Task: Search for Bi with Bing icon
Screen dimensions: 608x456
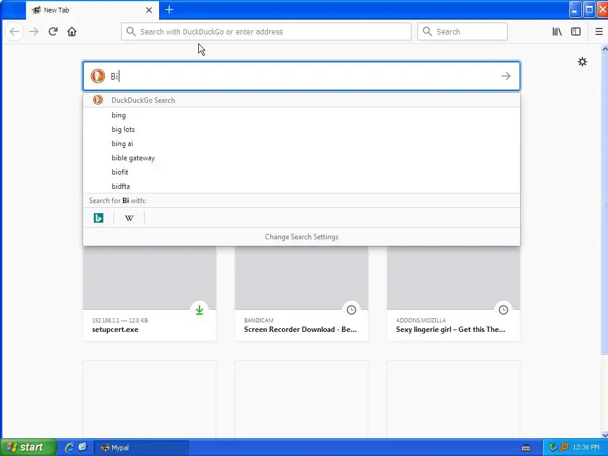Action: [x=99, y=218]
